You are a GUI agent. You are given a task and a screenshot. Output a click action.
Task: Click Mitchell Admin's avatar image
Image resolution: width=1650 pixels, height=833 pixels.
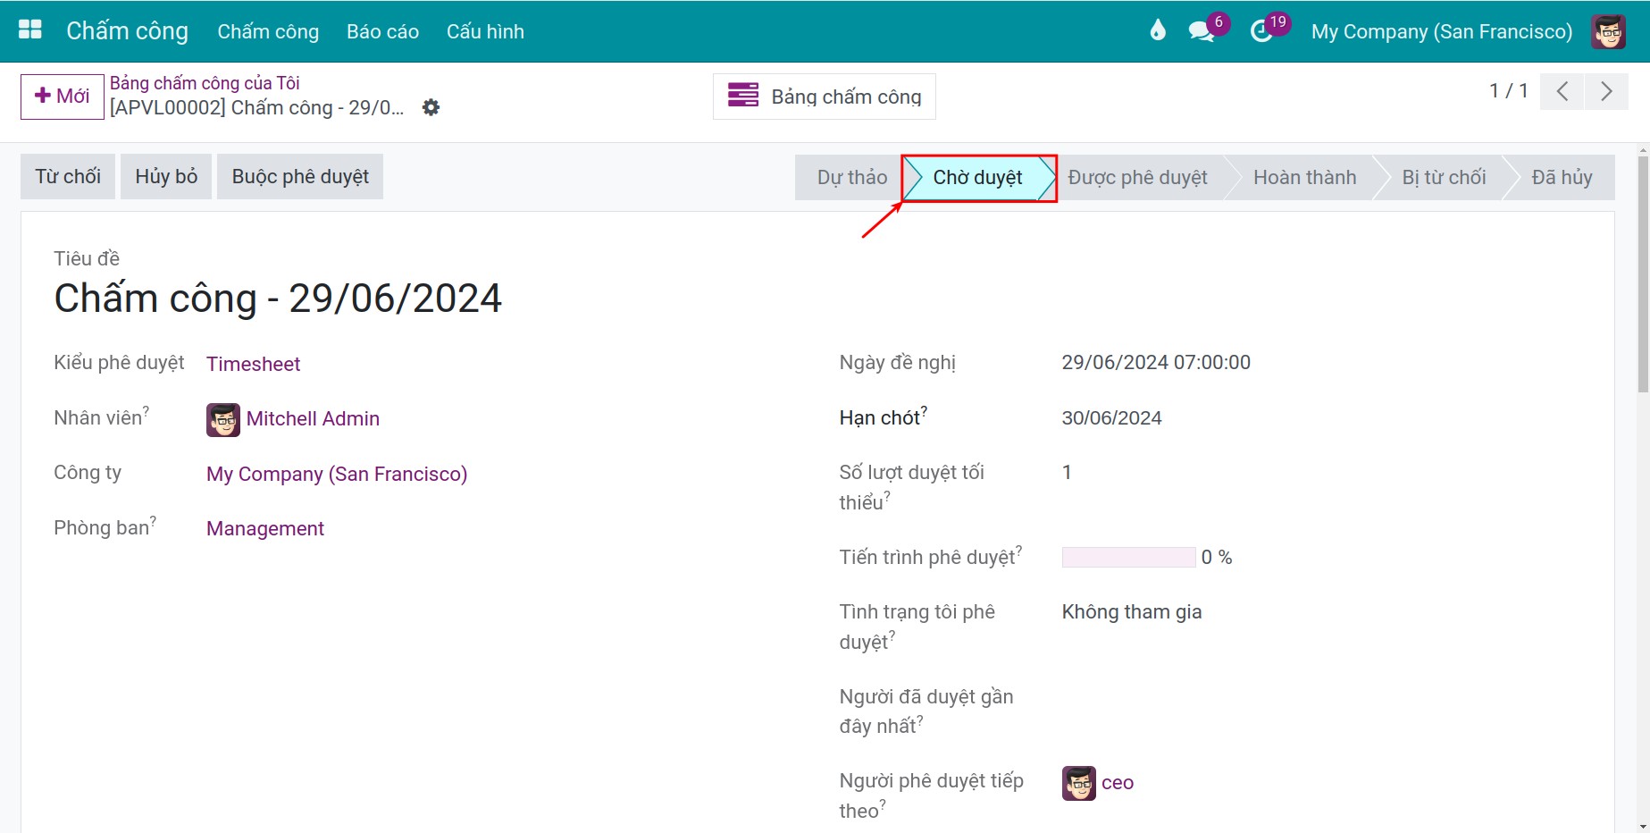click(223, 419)
